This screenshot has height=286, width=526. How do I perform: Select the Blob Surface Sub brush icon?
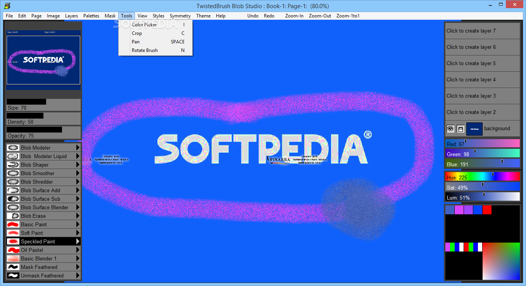click(13, 199)
